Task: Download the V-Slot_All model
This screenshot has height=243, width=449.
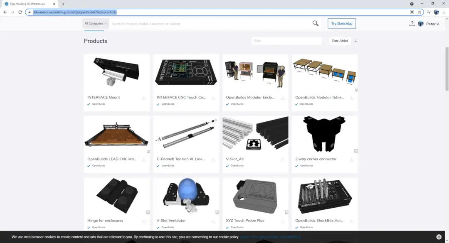Action: (x=282, y=159)
